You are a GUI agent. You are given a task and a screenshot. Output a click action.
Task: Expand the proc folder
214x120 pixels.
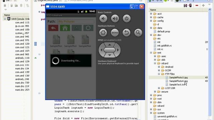pyautogui.click(x=151, y=95)
